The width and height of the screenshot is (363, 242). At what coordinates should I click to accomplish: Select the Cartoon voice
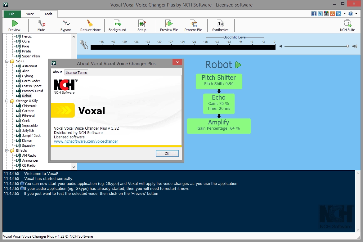(28, 111)
